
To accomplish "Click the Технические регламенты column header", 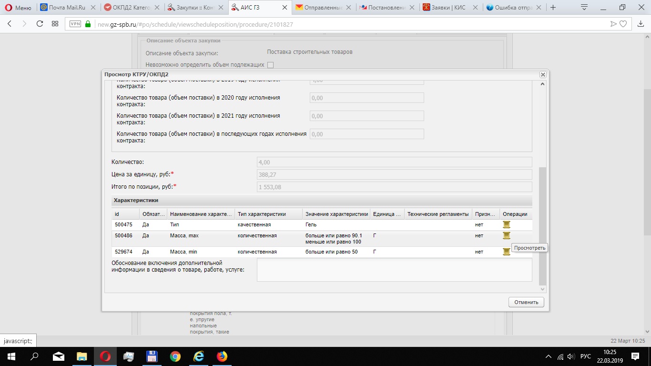I will [438, 214].
